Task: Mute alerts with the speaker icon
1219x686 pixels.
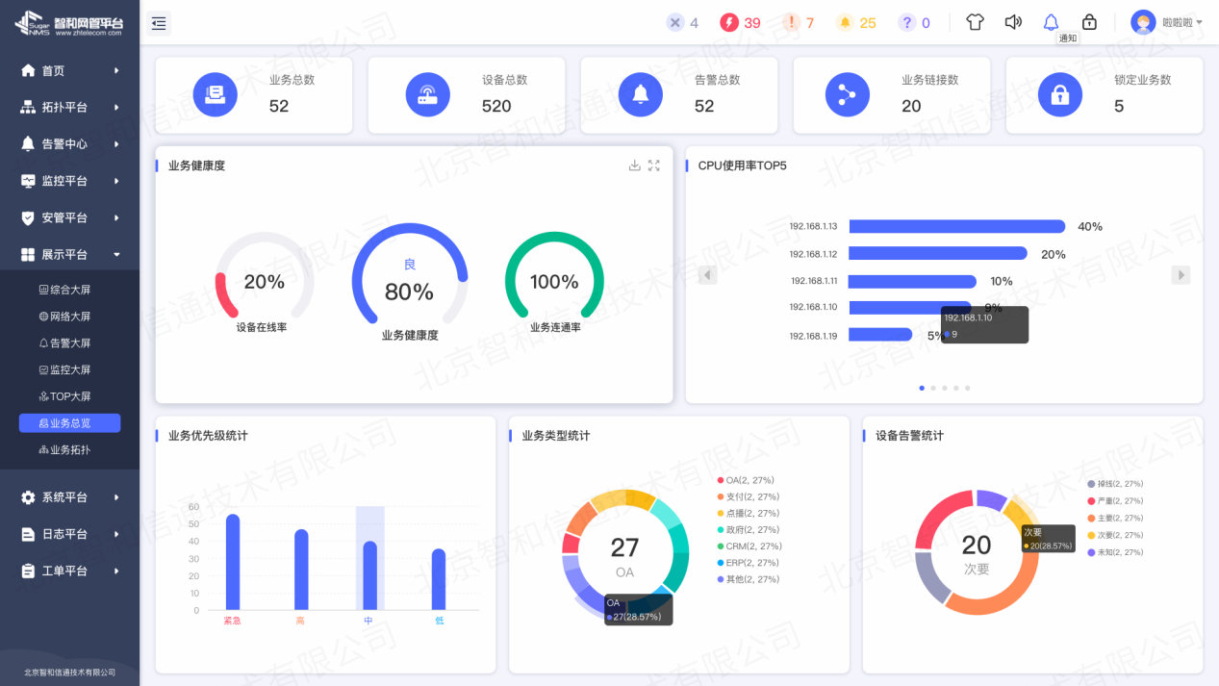Action: [1013, 22]
